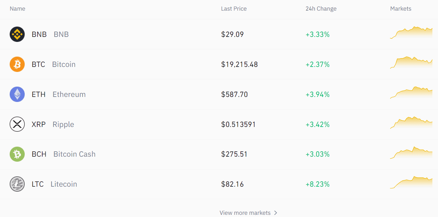Select the ETH Ethereum name label
The image size is (438, 217).
(x=59, y=94)
